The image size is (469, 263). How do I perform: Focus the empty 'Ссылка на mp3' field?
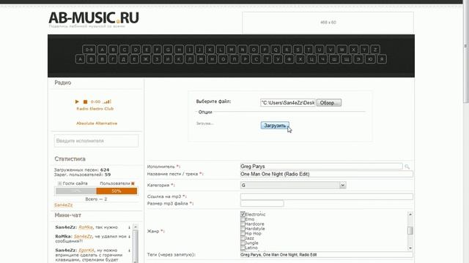(327, 197)
